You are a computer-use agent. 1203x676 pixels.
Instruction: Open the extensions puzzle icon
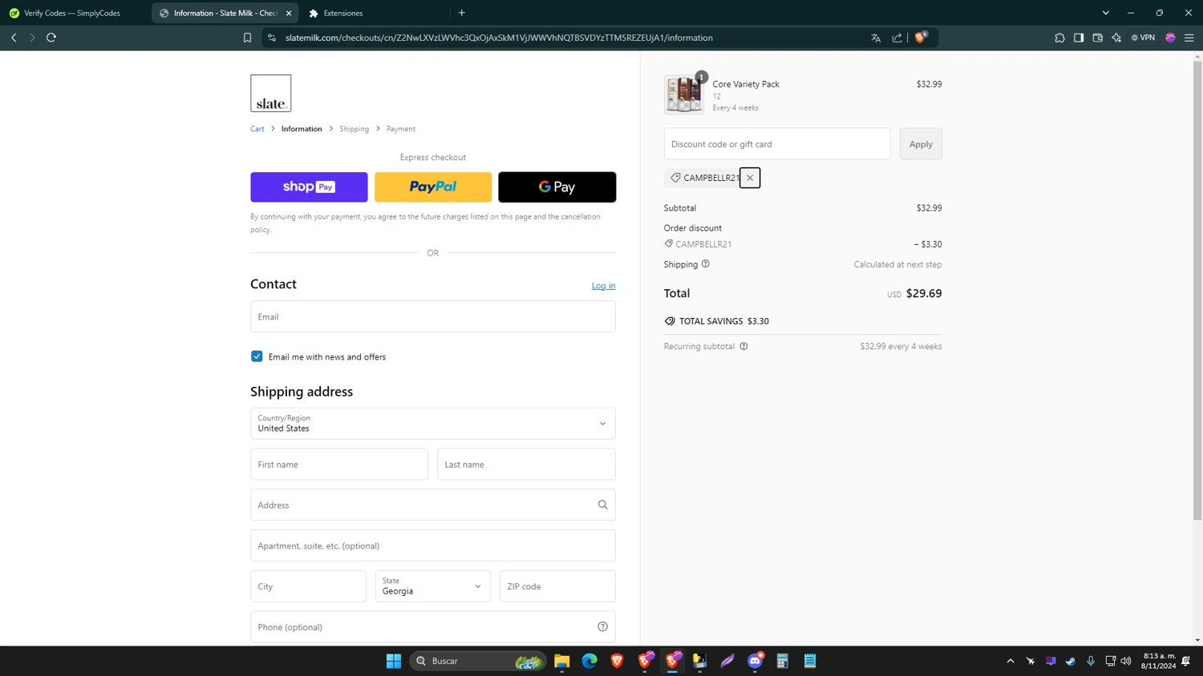1059,38
